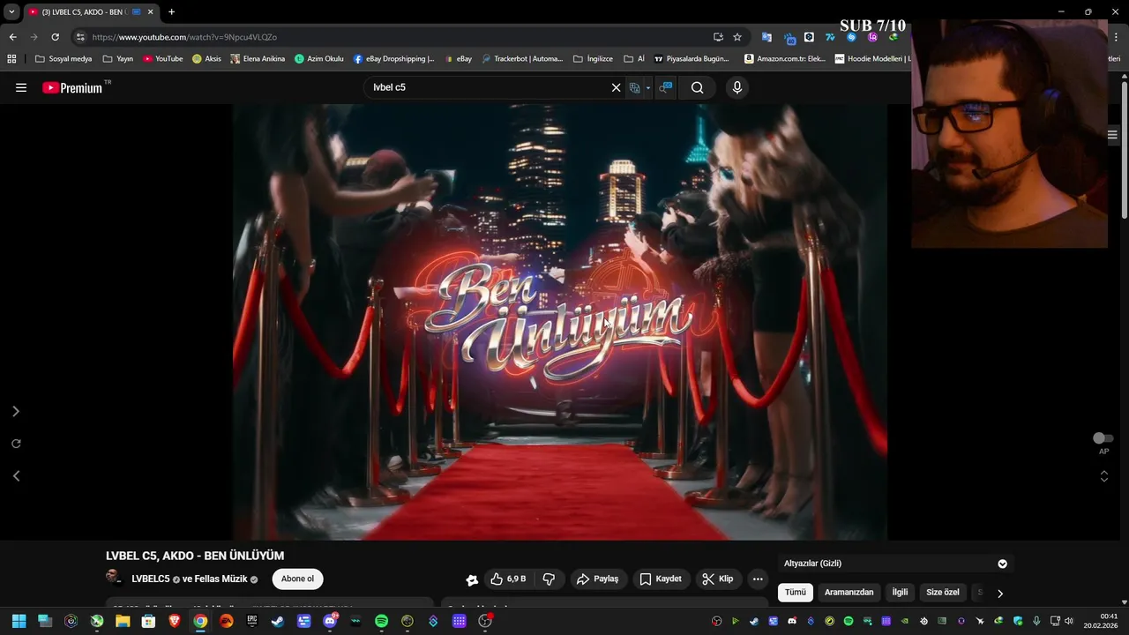Open Sosyal medya bookmark folder

(x=64, y=59)
